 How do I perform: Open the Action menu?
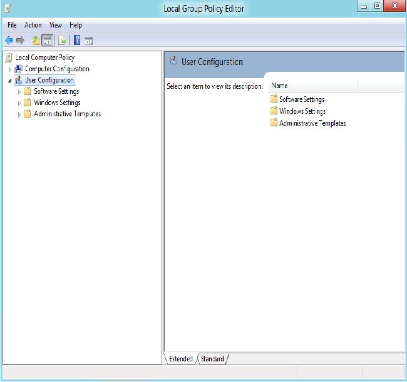coord(33,25)
